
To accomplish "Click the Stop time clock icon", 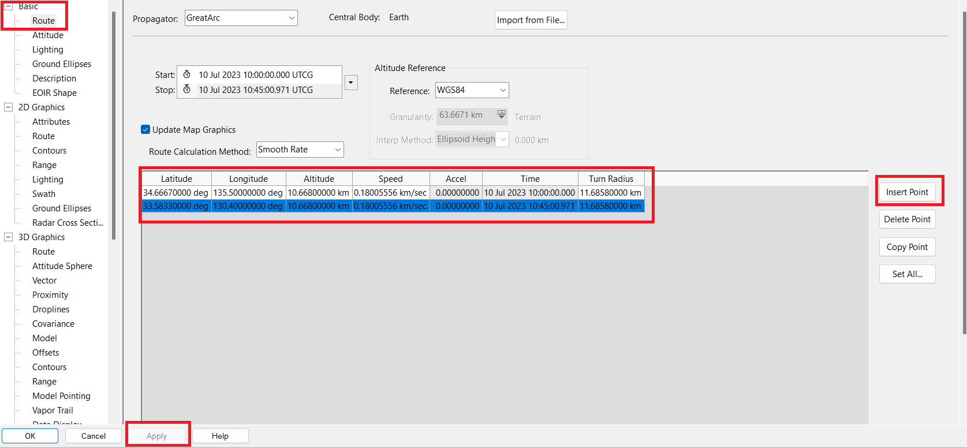I will 186,89.
